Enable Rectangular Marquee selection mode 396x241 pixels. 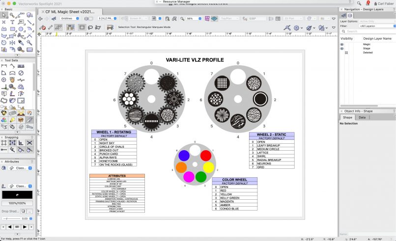(82, 27)
